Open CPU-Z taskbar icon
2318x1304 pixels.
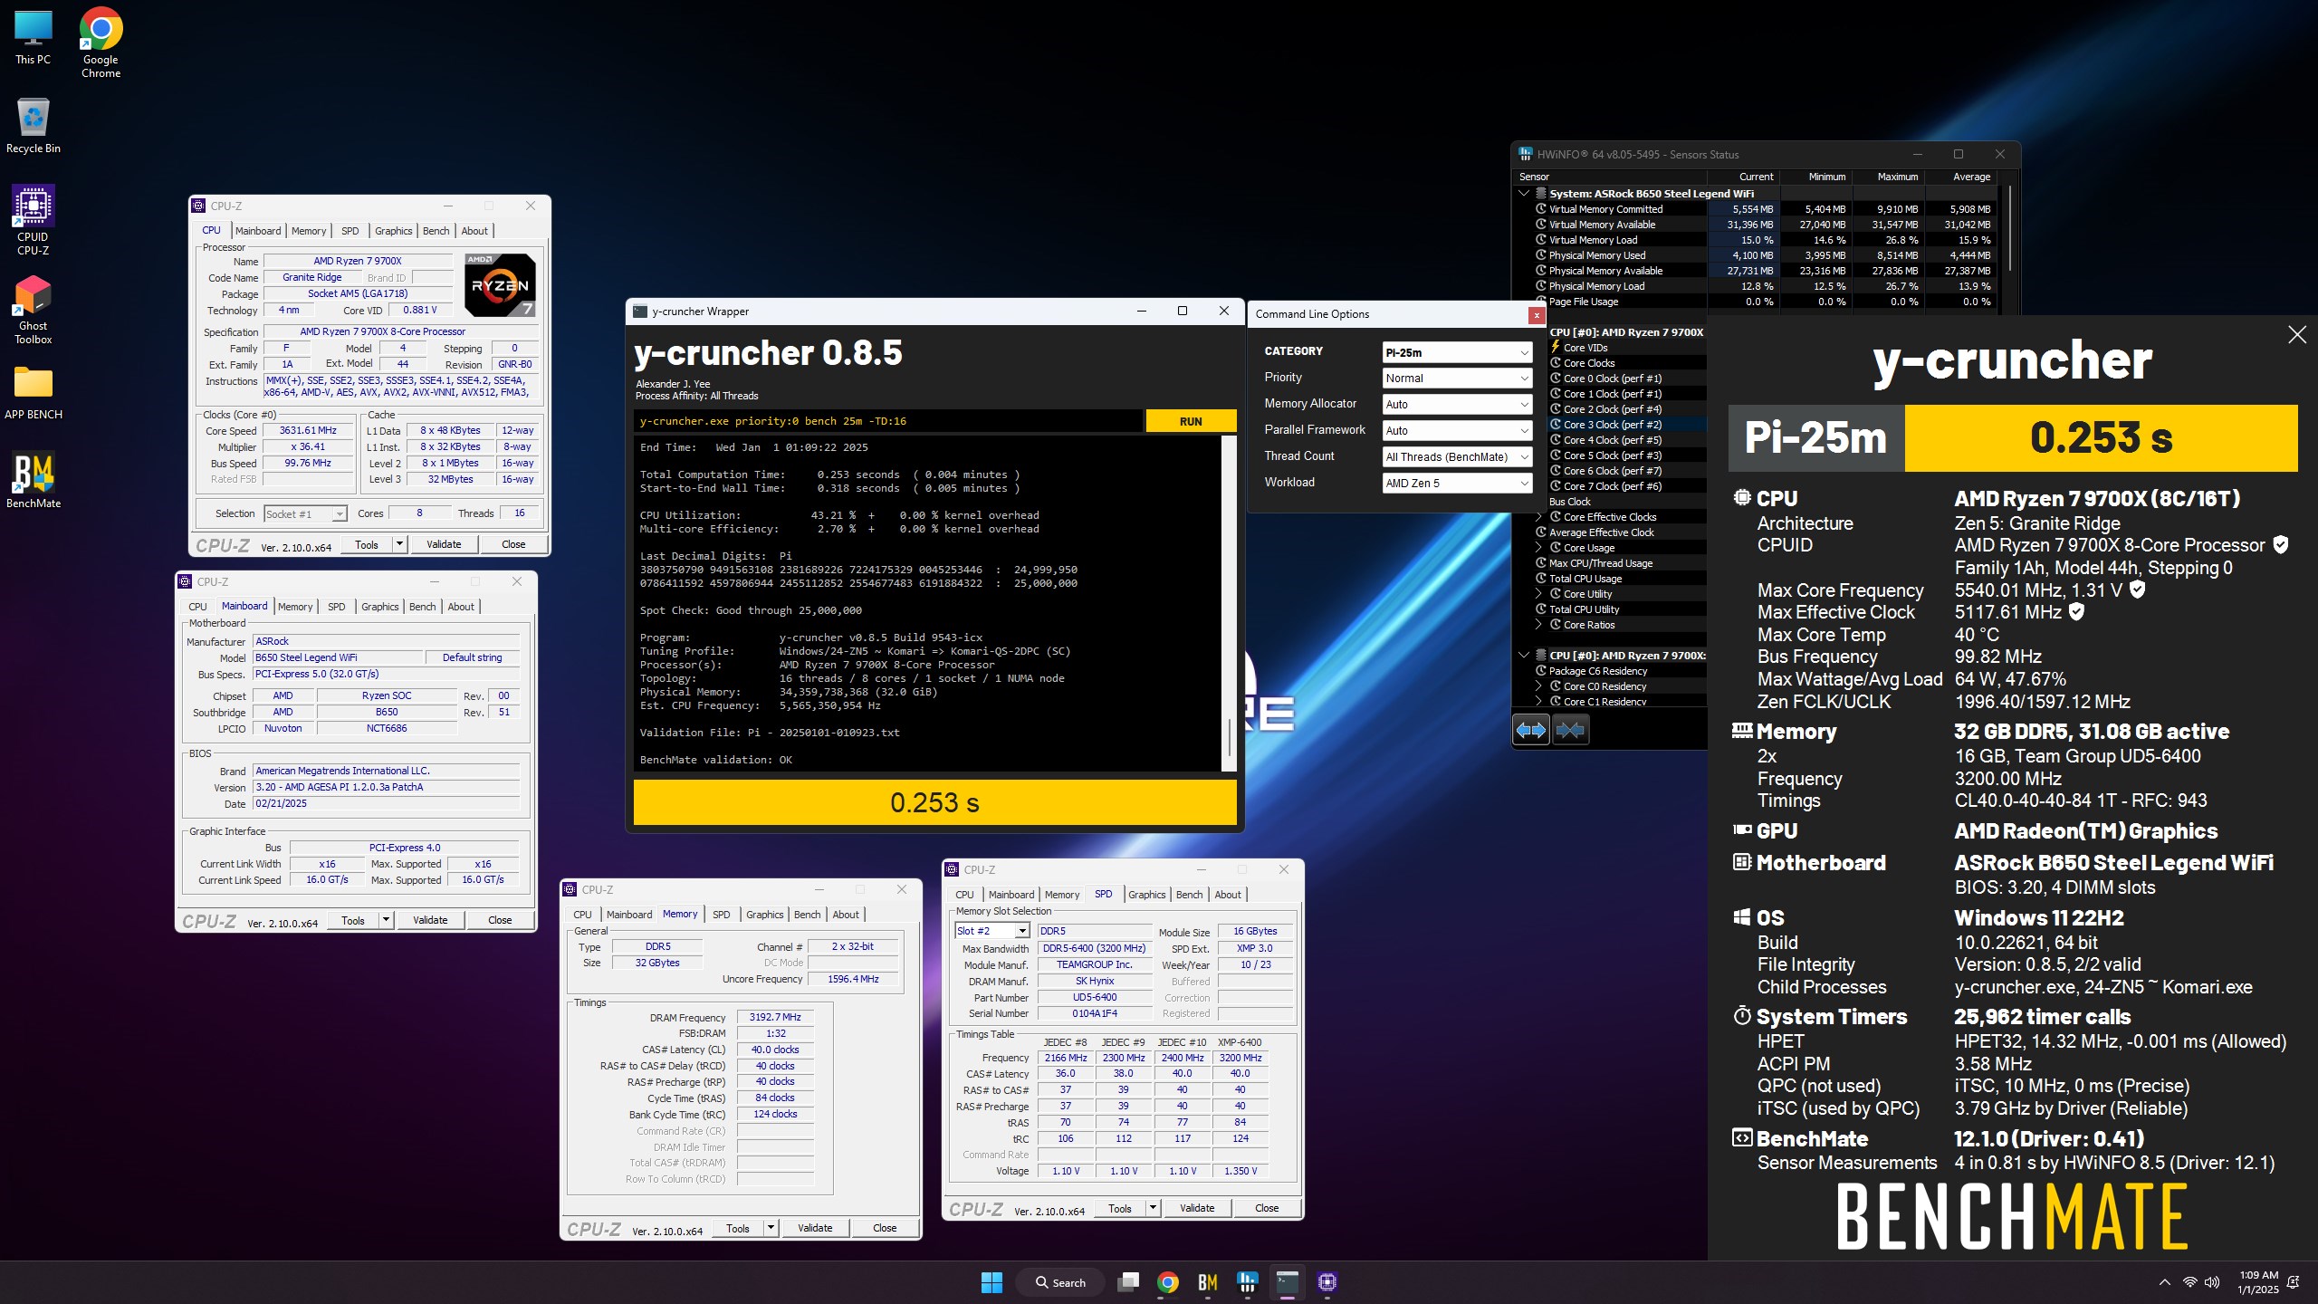(1327, 1282)
